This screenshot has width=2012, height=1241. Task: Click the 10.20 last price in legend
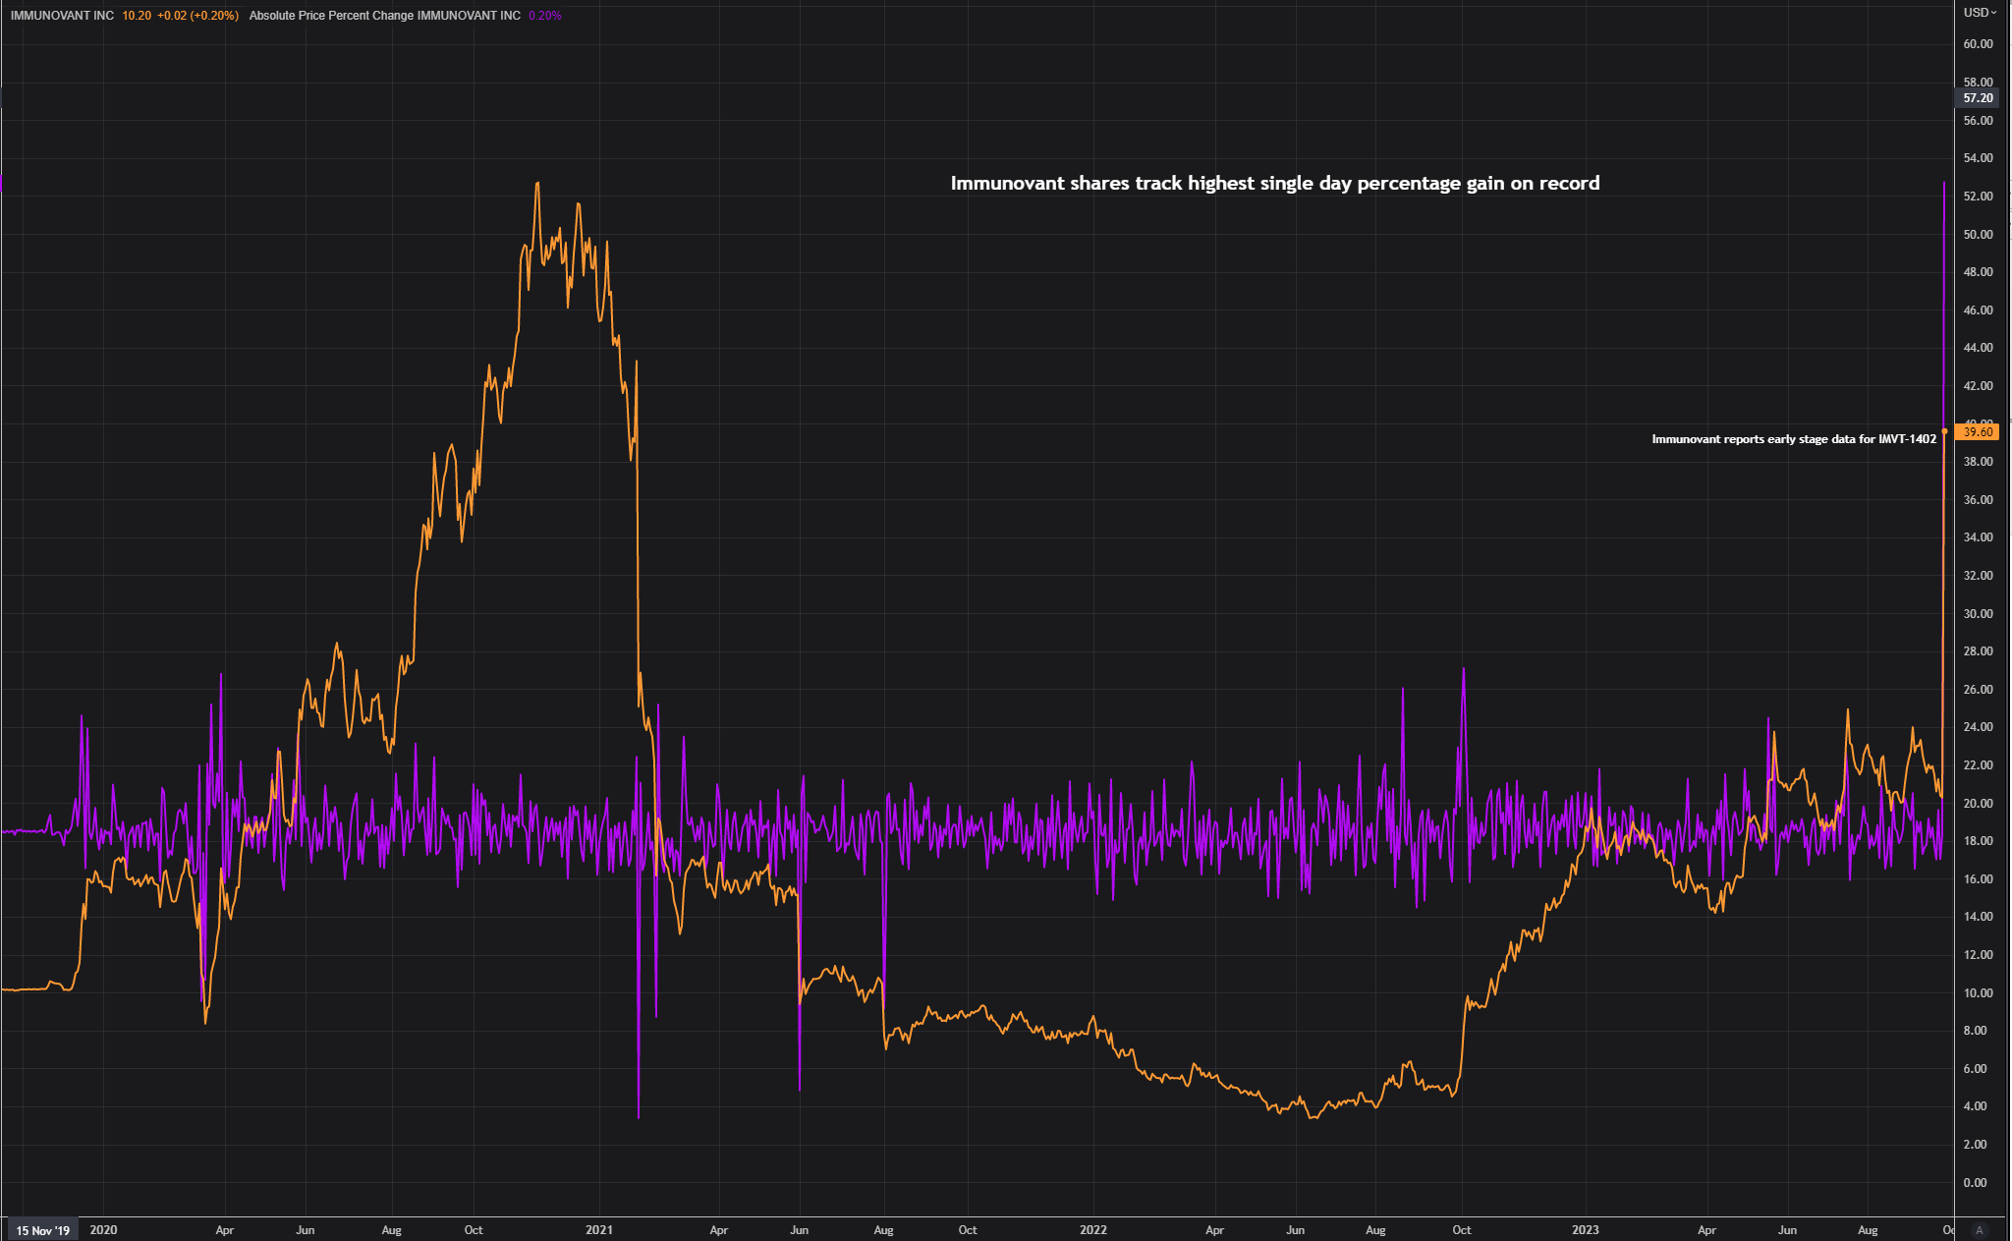(x=137, y=16)
